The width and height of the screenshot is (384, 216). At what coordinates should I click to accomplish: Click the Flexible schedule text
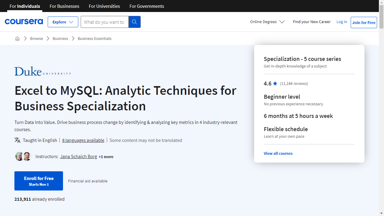[x=286, y=129]
